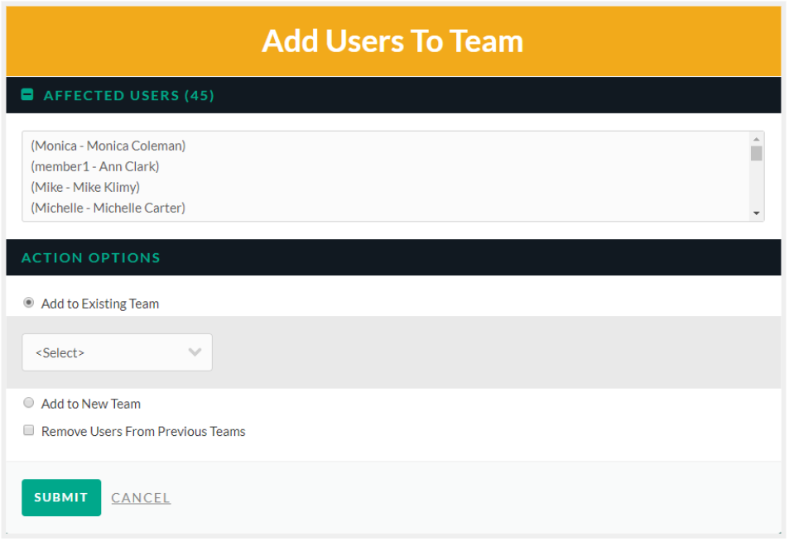Click the chevron arrow on the team dropdown
This screenshot has width=789, height=541.
coord(195,352)
